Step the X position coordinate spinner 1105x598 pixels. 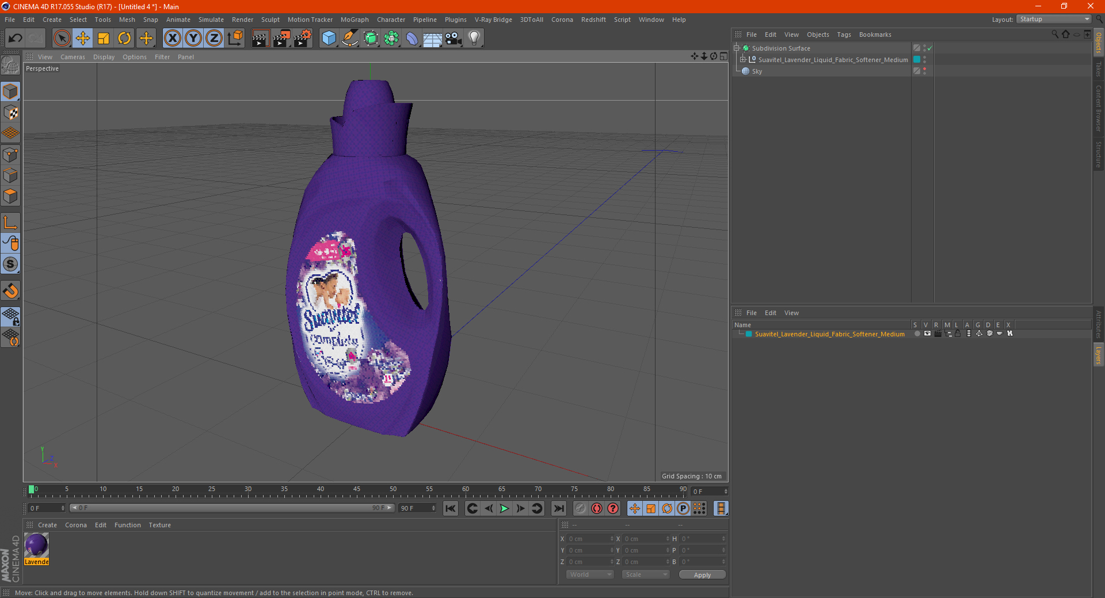click(612, 539)
